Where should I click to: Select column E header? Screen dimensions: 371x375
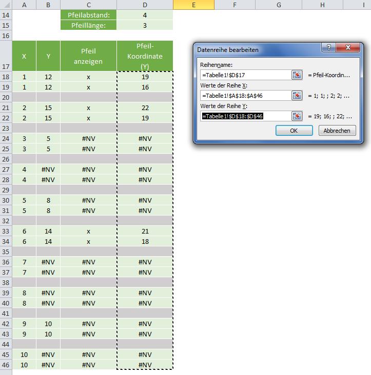(x=193, y=5)
